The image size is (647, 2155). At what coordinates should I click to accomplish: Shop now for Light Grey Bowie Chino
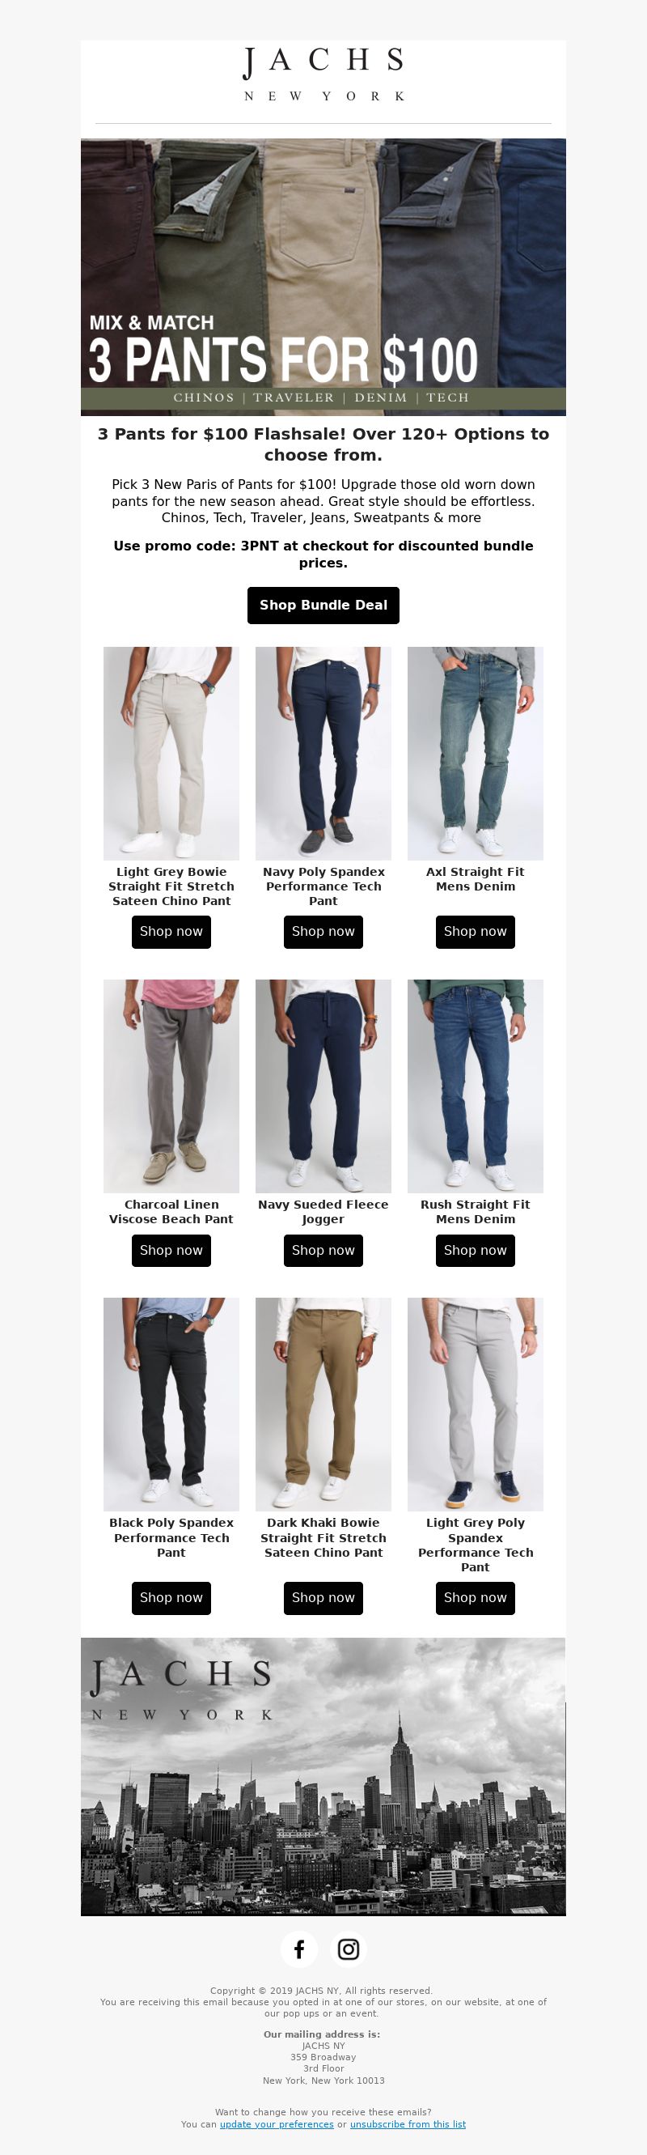click(171, 931)
